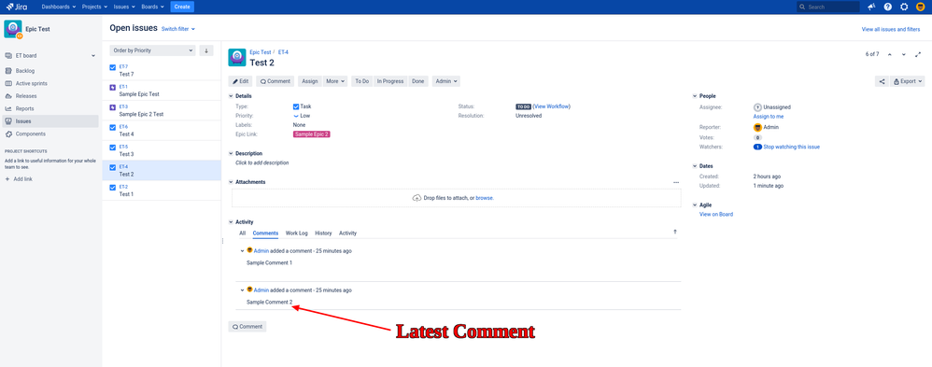
Task: Expand the ET board selector
Action: click(x=51, y=56)
